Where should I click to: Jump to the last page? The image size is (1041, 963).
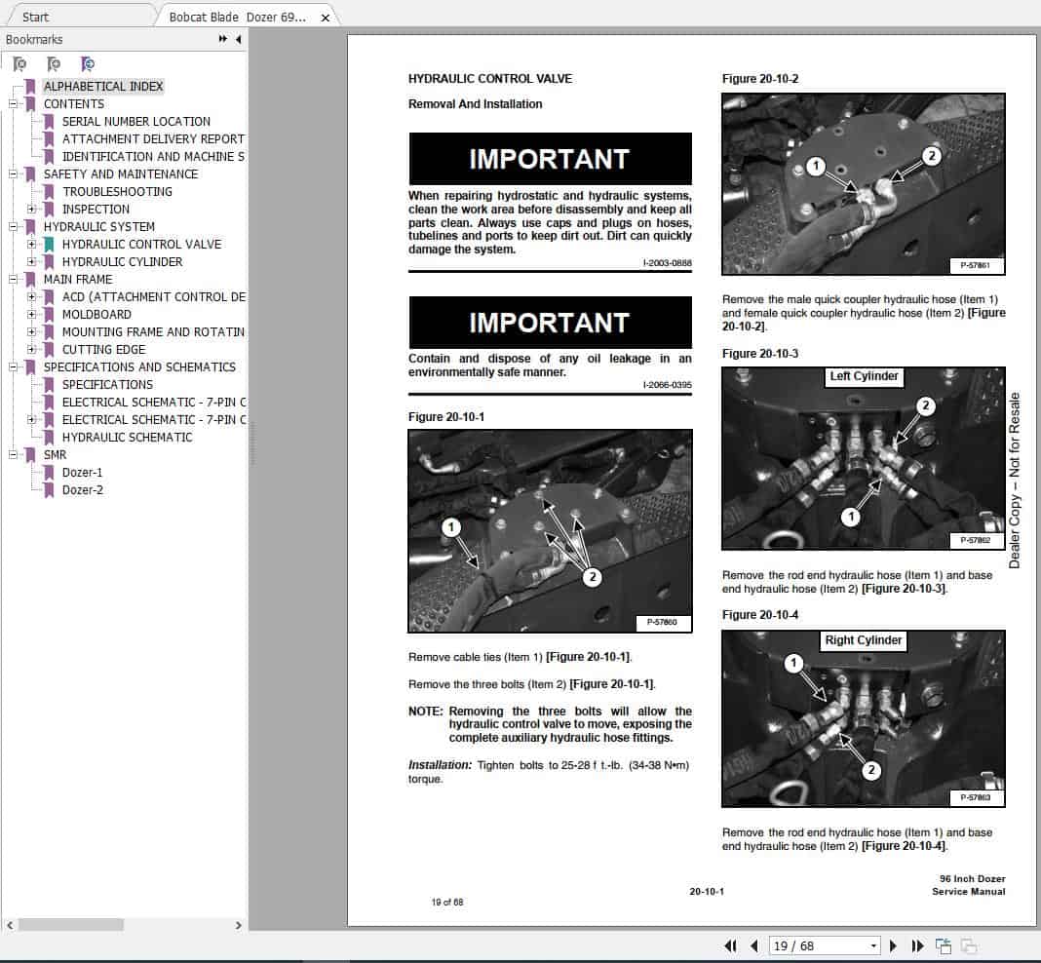[917, 945]
